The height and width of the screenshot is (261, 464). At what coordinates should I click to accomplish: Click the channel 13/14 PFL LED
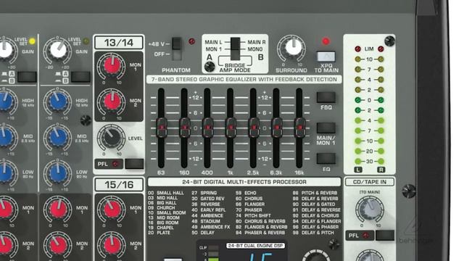115,164
